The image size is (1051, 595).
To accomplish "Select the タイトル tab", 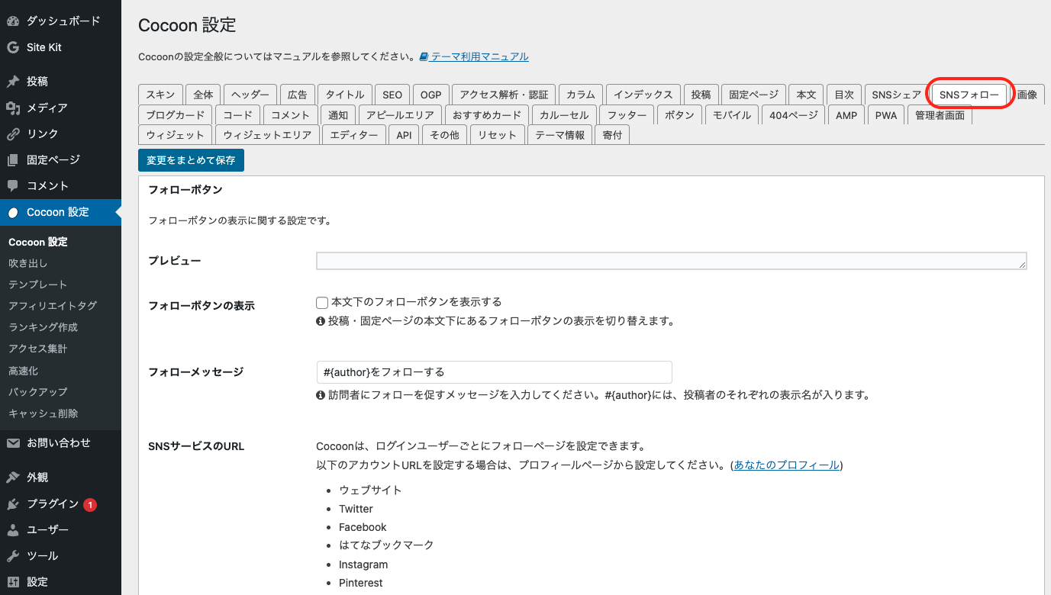I will pyautogui.click(x=345, y=95).
